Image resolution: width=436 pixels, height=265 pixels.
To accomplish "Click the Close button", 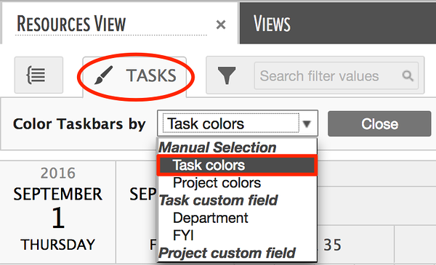I will pyautogui.click(x=379, y=123).
